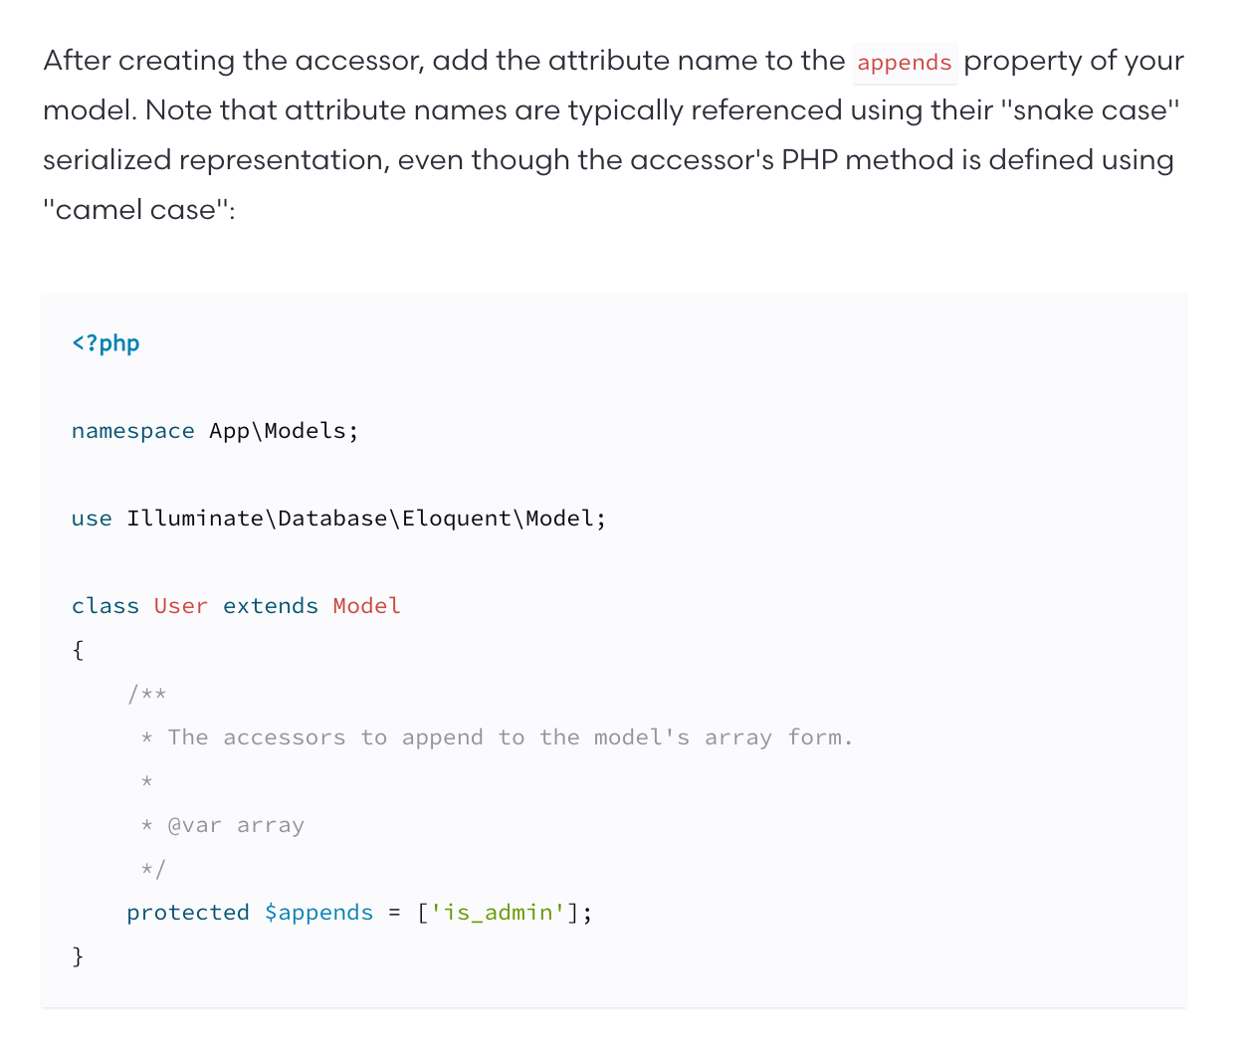This screenshot has height=1051, width=1242.
Task: Click the '@var array' docblock annotation
Action: [x=236, y=825]
